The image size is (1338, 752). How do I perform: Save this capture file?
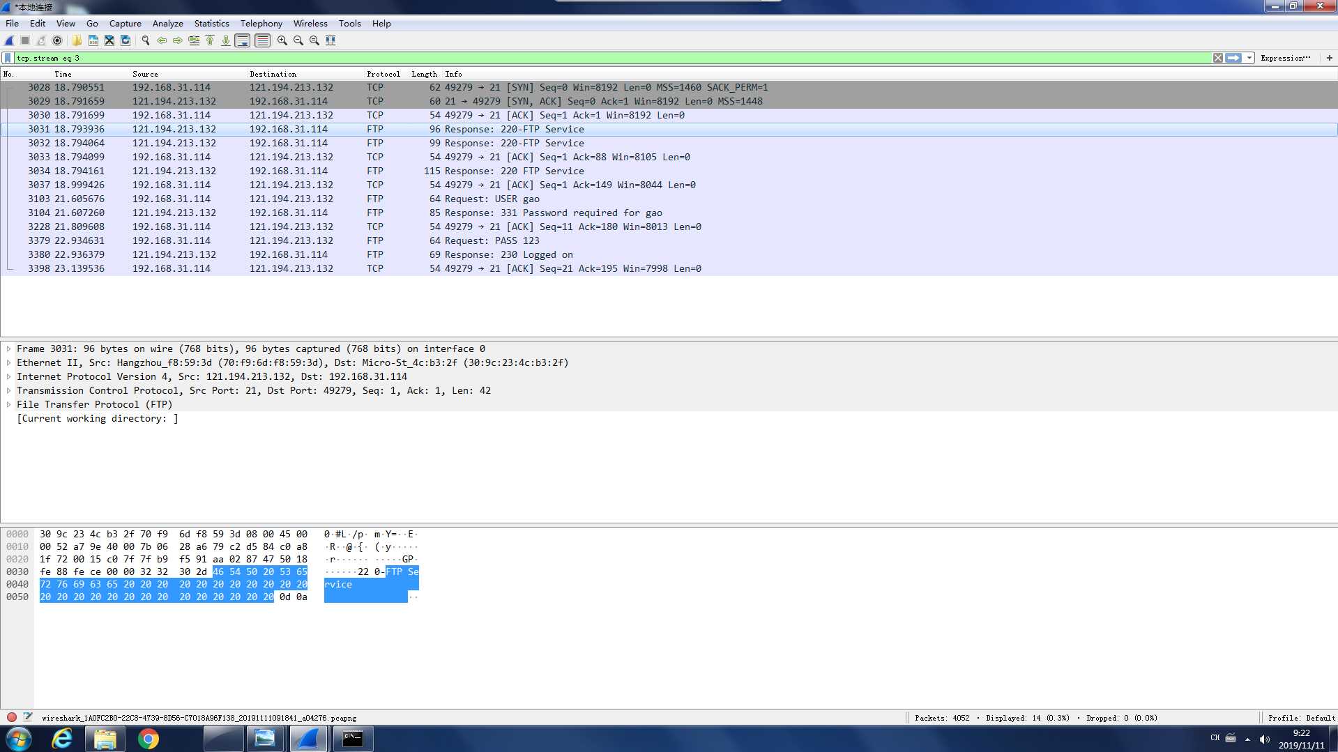click(93, 40)
